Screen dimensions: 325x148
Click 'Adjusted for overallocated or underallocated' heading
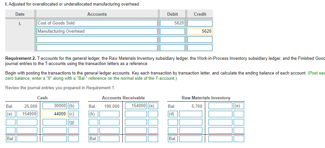coord(73,4)
